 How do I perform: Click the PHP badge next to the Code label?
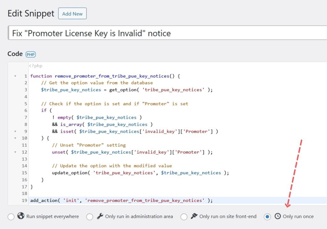[x=30, y=54]
